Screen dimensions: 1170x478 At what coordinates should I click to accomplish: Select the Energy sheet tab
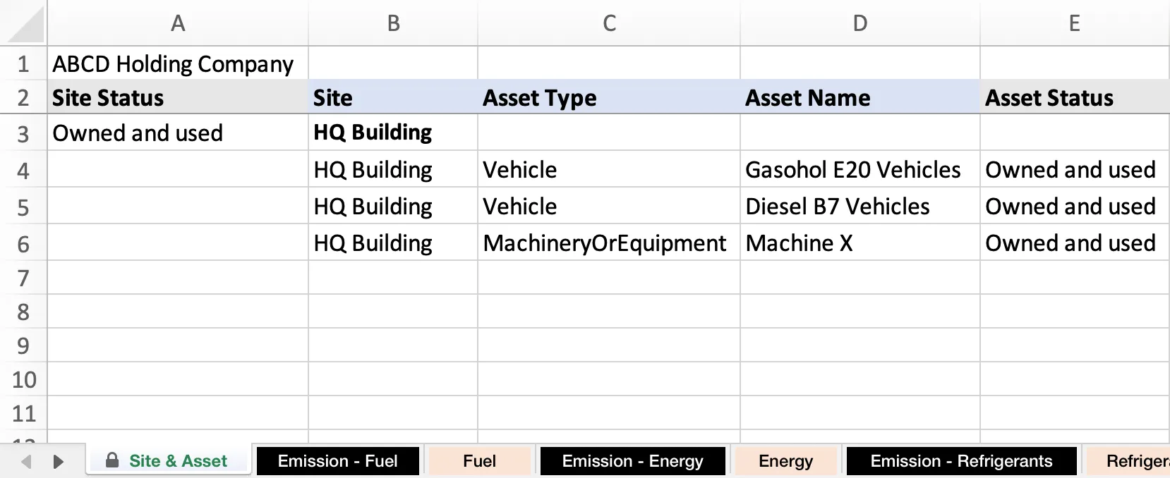point(785,461)
